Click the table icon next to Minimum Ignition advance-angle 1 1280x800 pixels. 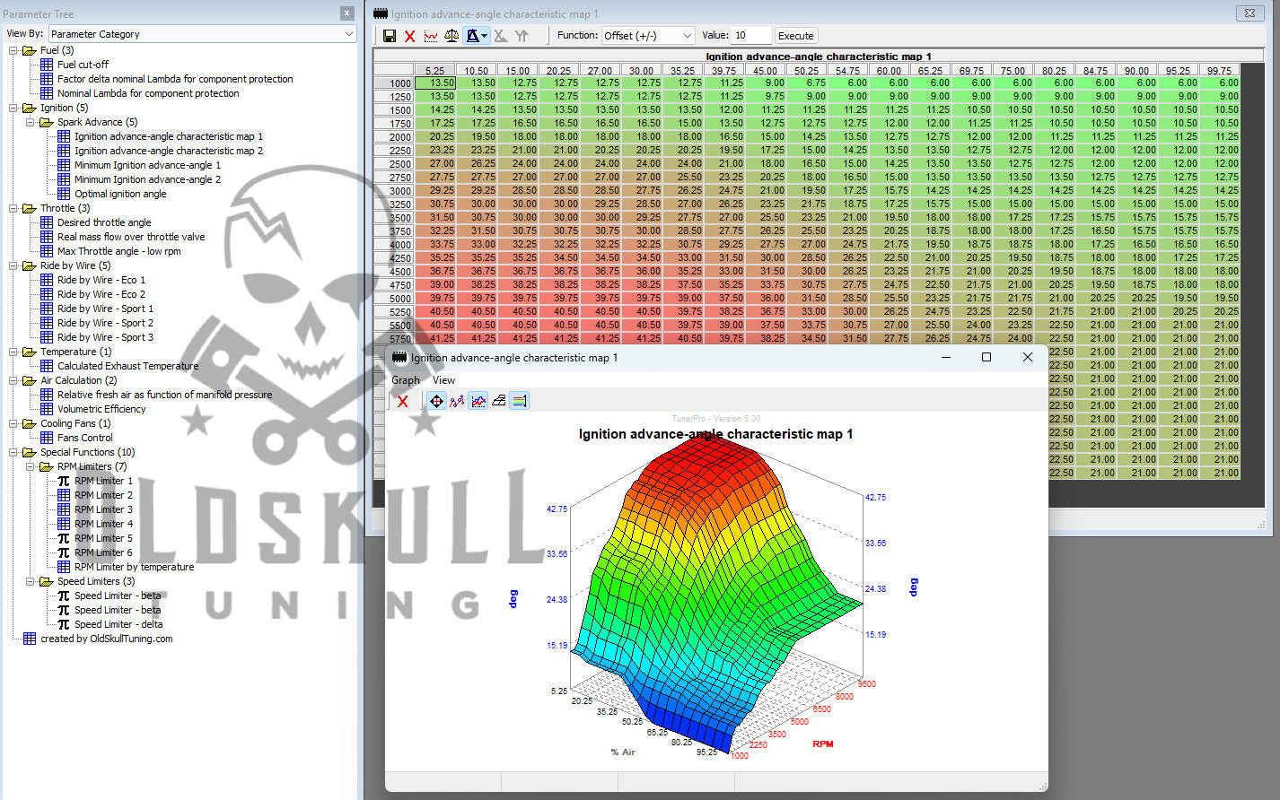tap(64, 165)
